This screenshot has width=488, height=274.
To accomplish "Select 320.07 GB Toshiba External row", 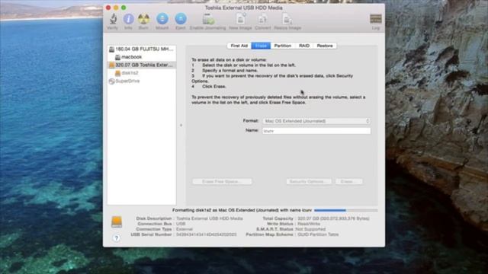I will (142, 65).
